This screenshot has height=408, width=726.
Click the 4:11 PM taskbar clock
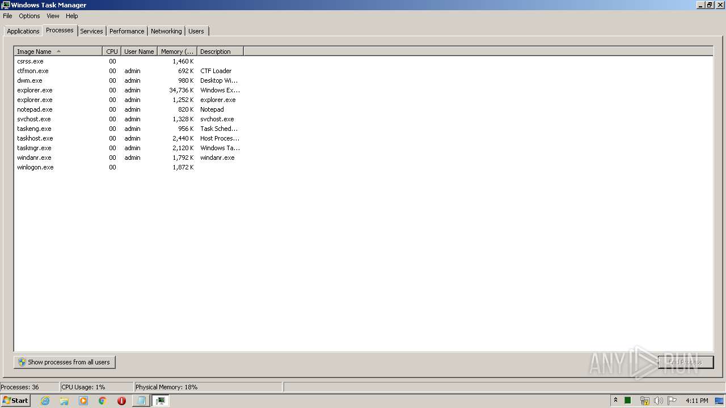697,401
